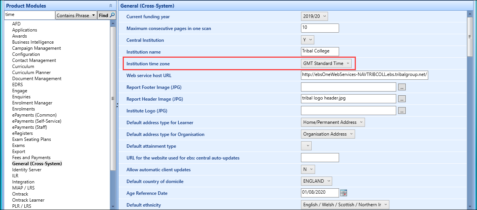Image resolution: width=477 pixels, height=210 pixels.
Task: Select Ontrack Learner module
Action: click(28, 200)
